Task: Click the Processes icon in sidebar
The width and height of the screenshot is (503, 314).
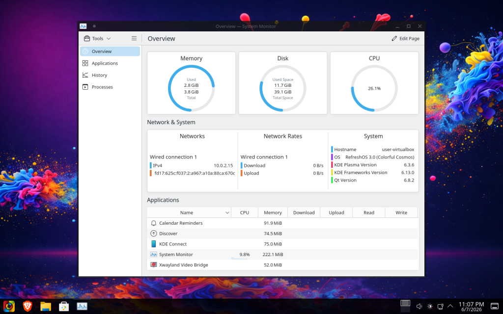Action: [85, 87]
